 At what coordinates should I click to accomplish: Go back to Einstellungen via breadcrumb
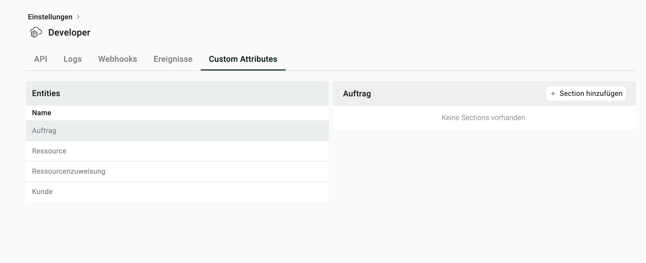(50, 17)
